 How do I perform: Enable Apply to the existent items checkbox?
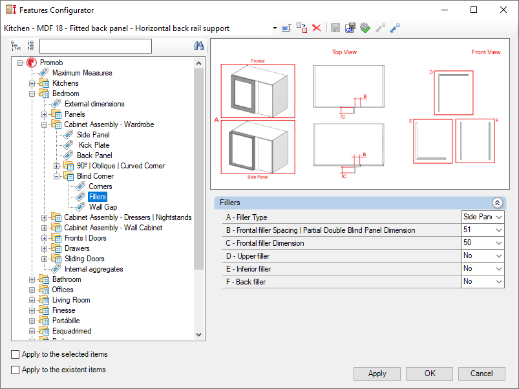coord(16,370)
